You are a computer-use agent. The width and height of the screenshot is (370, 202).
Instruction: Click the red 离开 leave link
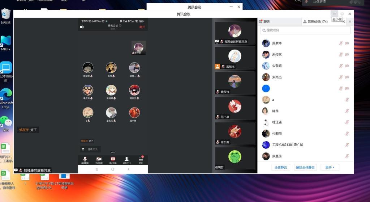(142, 27)
